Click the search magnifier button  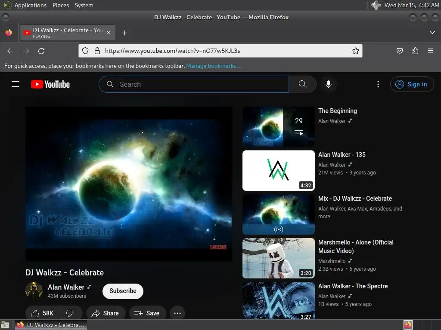click(303, 84)
